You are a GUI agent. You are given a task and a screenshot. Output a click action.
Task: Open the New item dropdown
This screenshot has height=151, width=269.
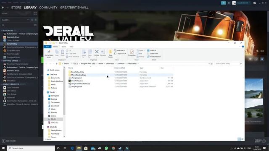click(119, 50)
